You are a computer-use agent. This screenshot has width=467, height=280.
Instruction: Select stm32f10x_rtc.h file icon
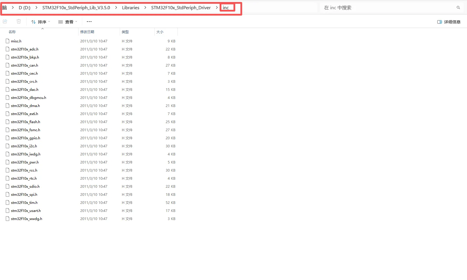[x=8, y=178]
